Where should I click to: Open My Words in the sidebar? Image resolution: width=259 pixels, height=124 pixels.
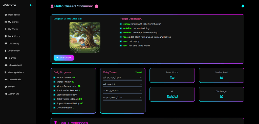(13, 29)
